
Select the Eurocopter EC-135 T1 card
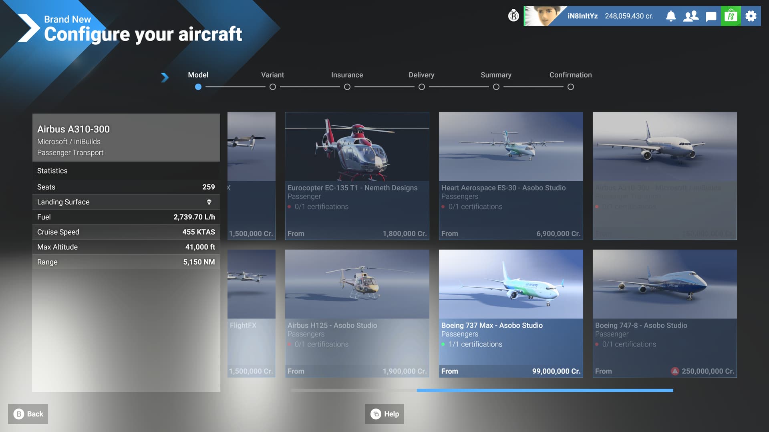click(357, 176)
